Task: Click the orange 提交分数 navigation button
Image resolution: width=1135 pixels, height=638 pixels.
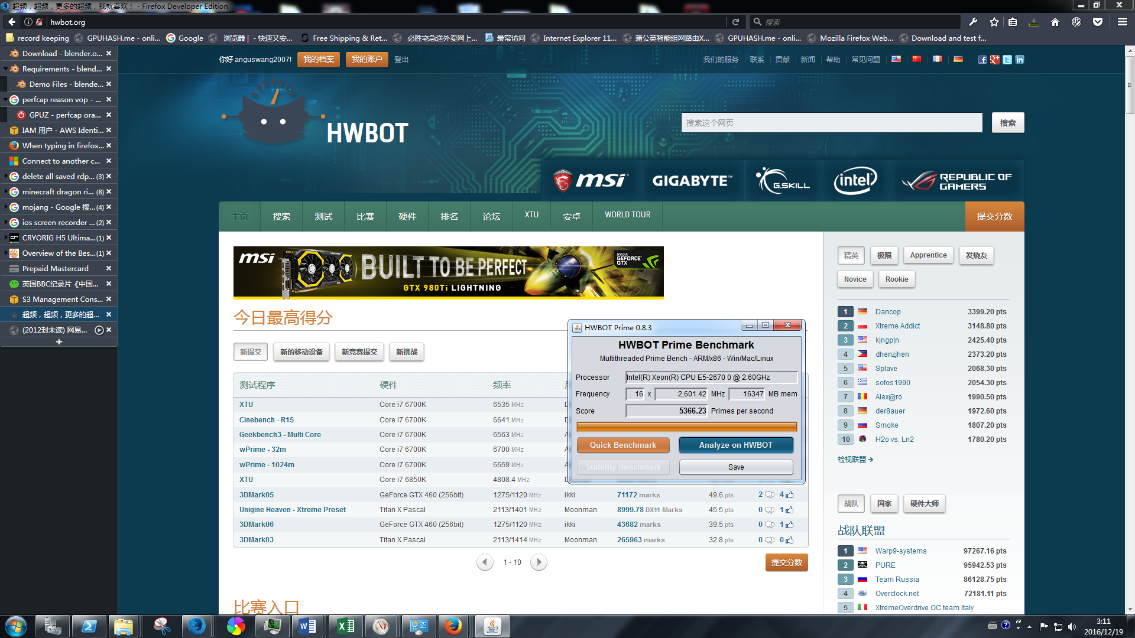Action: pos(994,216)
